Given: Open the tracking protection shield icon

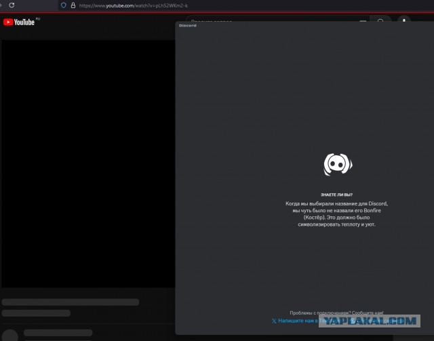Looking at the screenshot, I should coord(63,5).
